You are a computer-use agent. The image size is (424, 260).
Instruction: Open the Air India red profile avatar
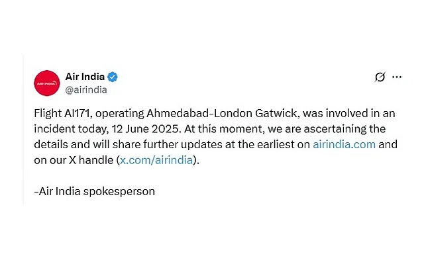click(x=47, y=83)
